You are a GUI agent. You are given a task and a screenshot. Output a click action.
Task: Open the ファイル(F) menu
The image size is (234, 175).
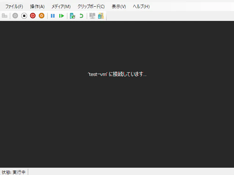(x=14, y=7)
